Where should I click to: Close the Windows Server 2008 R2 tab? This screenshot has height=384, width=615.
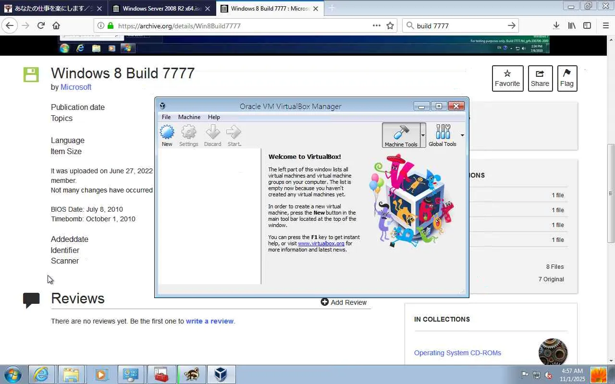(x=208, y=8)
